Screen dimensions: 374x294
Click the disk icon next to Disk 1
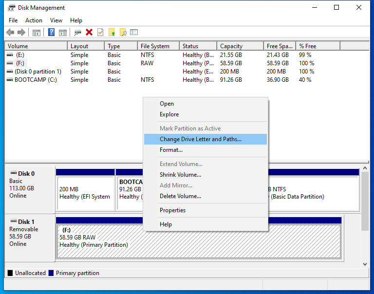(14, 221)
